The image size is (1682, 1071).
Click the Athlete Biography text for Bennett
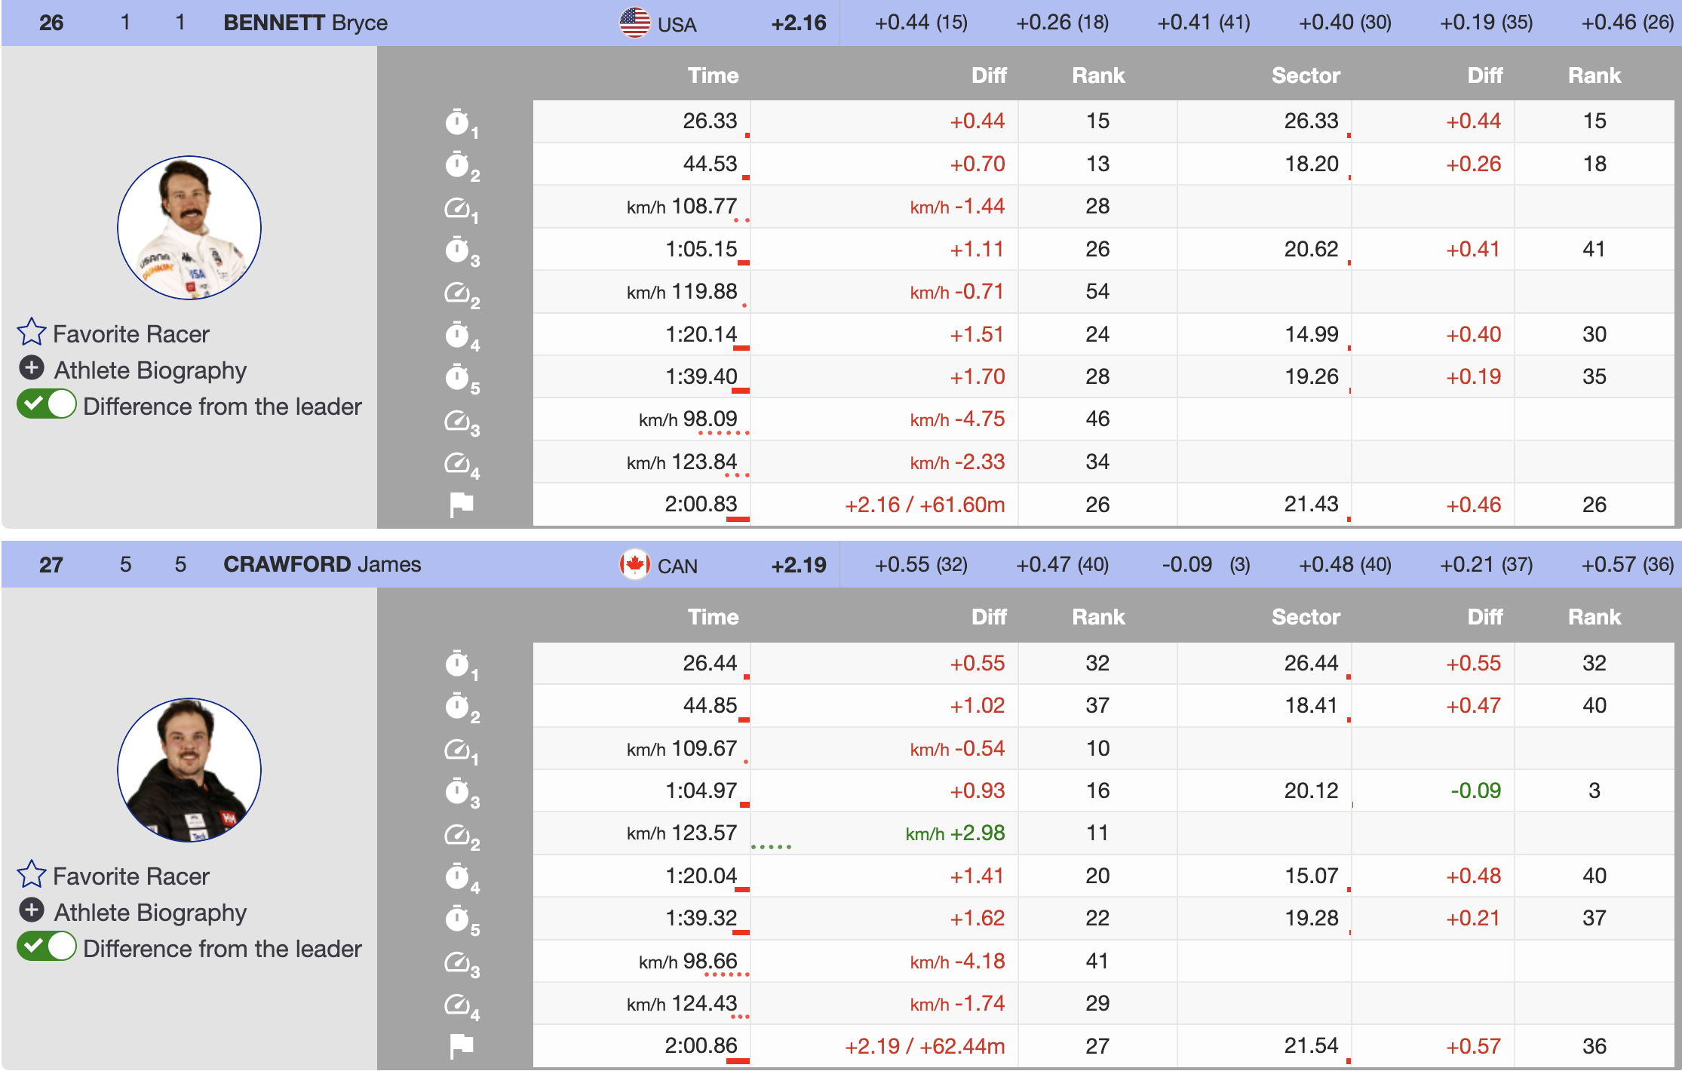(x=150, y=370)
